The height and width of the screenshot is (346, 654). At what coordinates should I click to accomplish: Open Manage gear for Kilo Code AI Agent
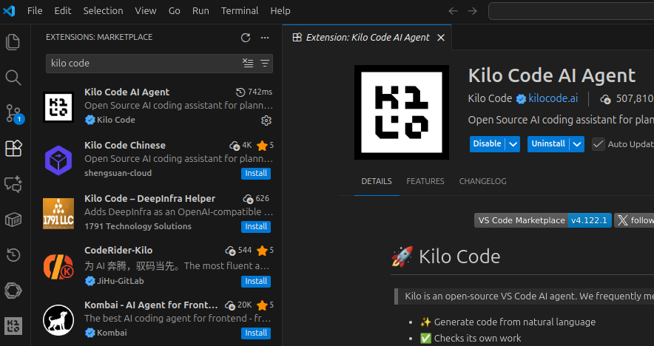(266, 121)
